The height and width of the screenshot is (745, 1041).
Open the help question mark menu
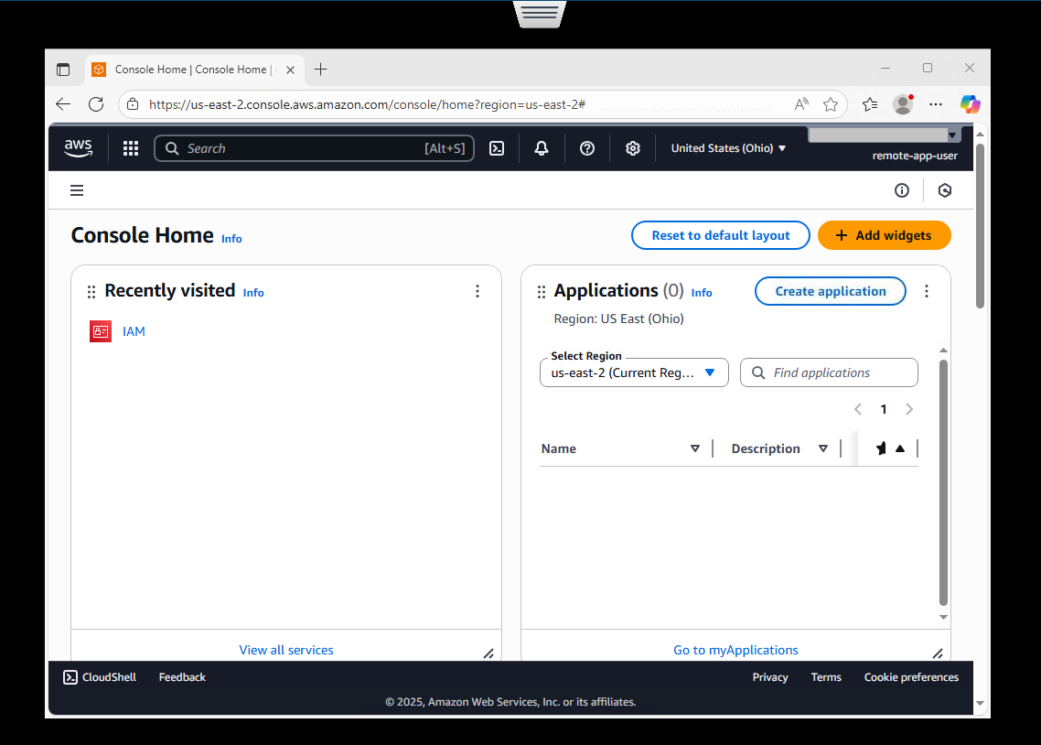(587, 148)
